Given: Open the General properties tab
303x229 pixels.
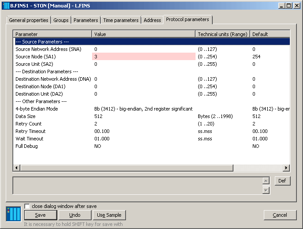Looking at the screenshot, I should click(x=29, y=20).
